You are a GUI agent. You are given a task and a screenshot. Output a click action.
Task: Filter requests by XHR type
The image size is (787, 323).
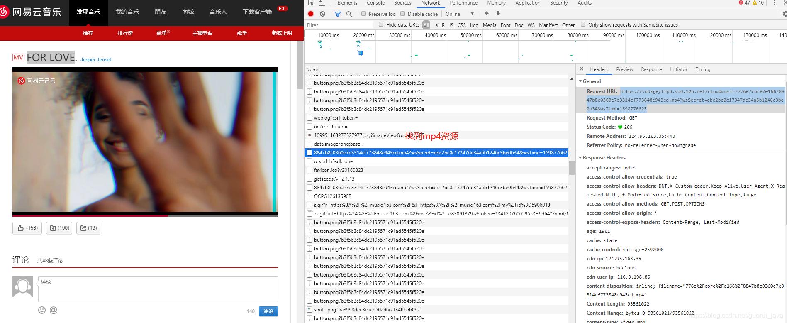(x=440, y=25)
